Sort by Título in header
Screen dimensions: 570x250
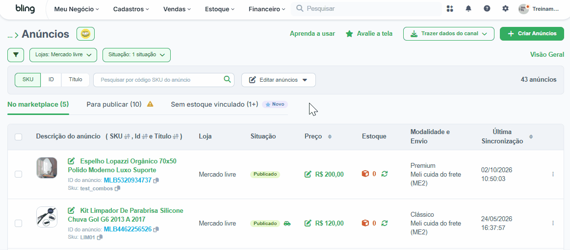tap(176, 136)
